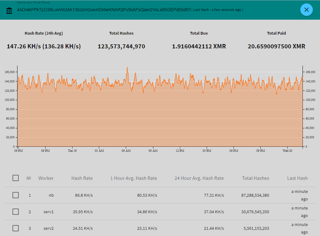Click the Tue 19 label on chart axis
The height and width of the screenshot is (236, 320).
click(72, 151)
